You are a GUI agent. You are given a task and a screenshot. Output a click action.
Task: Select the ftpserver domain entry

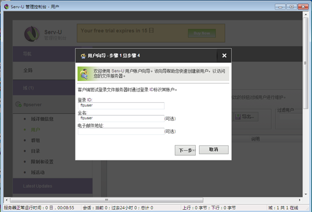tap(32, 105)
